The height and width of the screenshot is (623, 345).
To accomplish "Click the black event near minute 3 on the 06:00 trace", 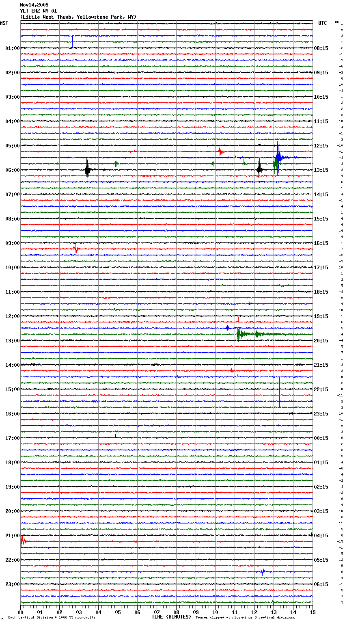I will (88, 170).
